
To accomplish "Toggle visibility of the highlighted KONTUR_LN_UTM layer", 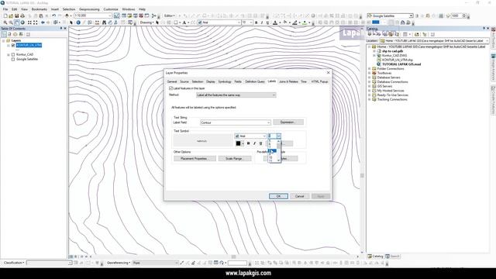I will (x=13, y=45).
